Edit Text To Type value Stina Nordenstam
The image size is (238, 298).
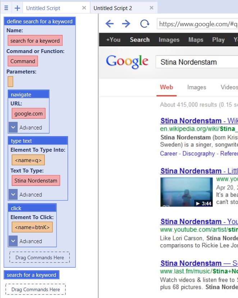[36, 180]
